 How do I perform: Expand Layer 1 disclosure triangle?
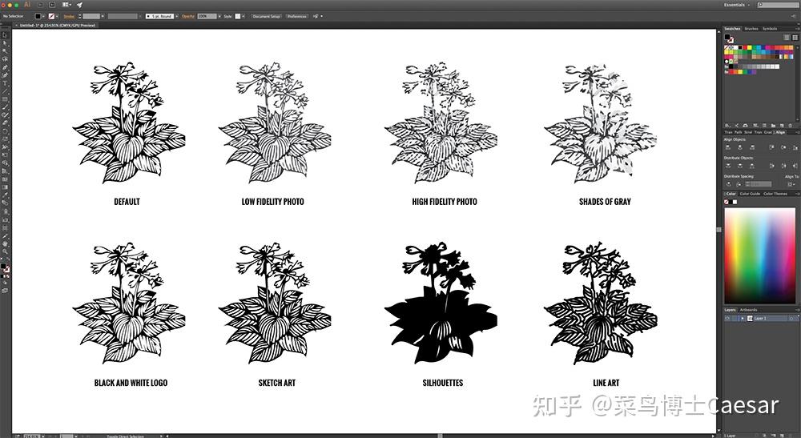click(x=743, y=318)
